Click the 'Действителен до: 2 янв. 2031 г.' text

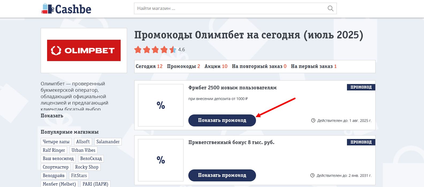pos(344,176)
